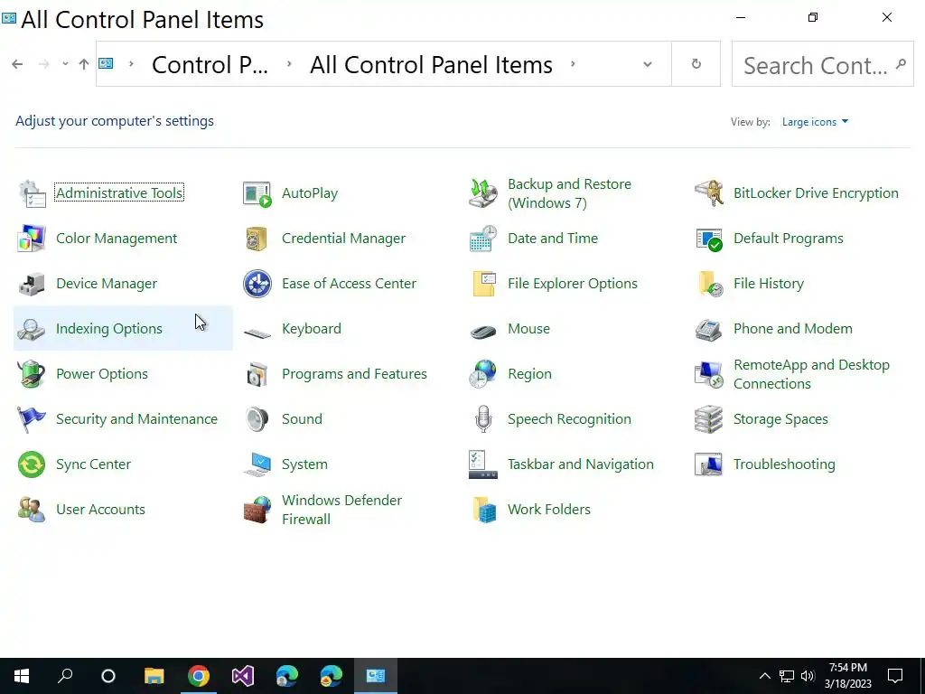The width and height of the screenshot is (925, 694).
Task: Open the Programs and Features link
Action: (x=354, y=374)
